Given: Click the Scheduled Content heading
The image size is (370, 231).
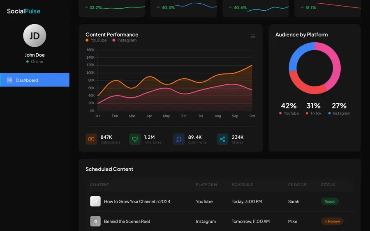Looking at the screenshot, I should (x=109, y=169).
